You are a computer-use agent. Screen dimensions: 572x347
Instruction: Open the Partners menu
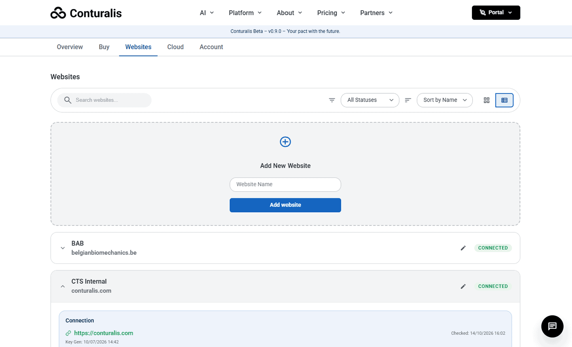tap(376, 13)
